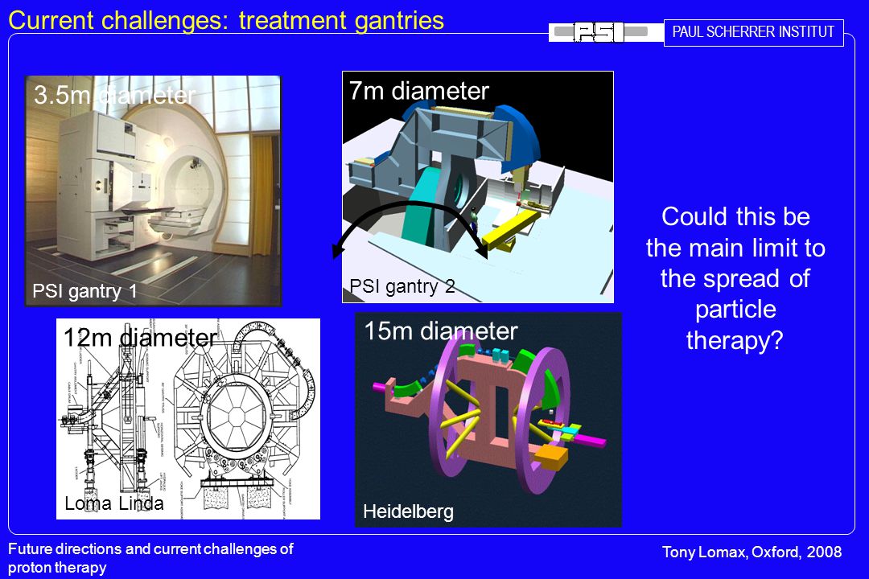Click the PSI gantry 1 photo
The width and height of the screenshot is (869, 579).
point(154,191)
